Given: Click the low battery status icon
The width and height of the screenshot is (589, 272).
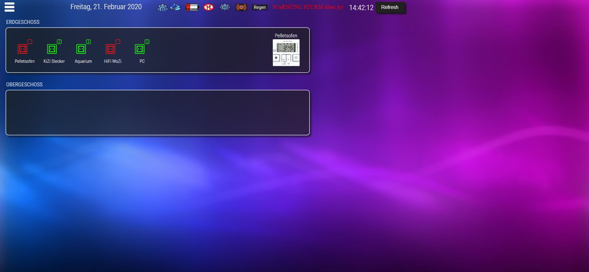Looking at the screenshot, I should [x=192, y=7].
